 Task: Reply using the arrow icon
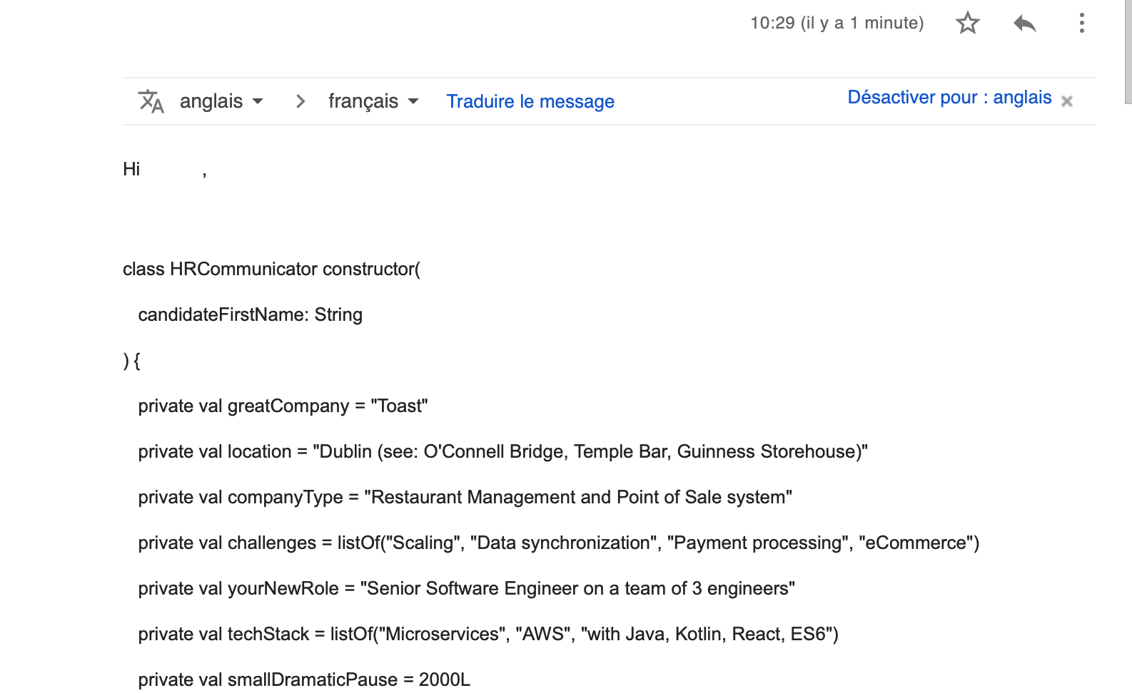point(1025,23)
